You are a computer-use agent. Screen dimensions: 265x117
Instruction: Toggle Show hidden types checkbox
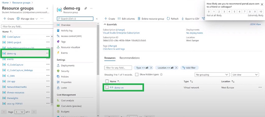(x=137, y=74)
